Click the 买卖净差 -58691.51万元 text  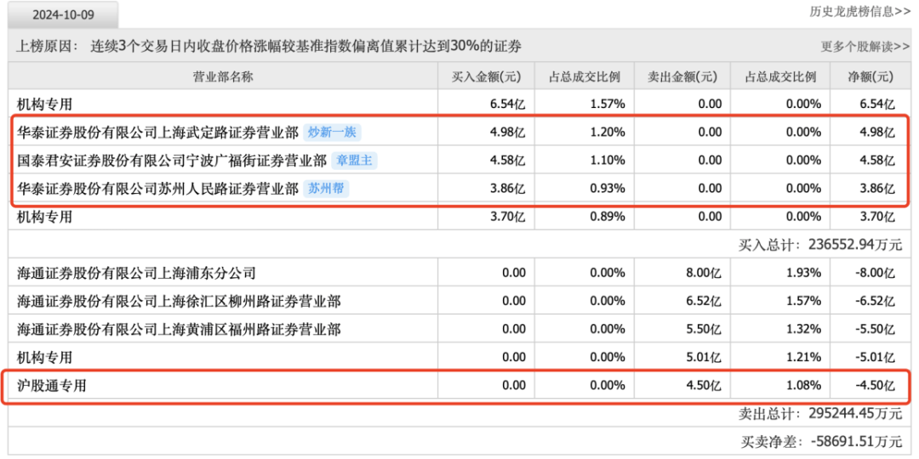(821, 442)
